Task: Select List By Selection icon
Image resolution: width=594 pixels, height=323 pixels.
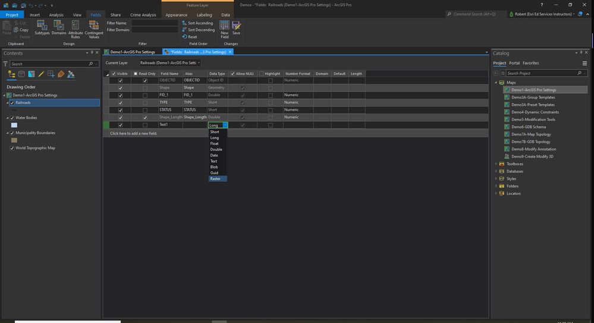Action: [32, 74]
